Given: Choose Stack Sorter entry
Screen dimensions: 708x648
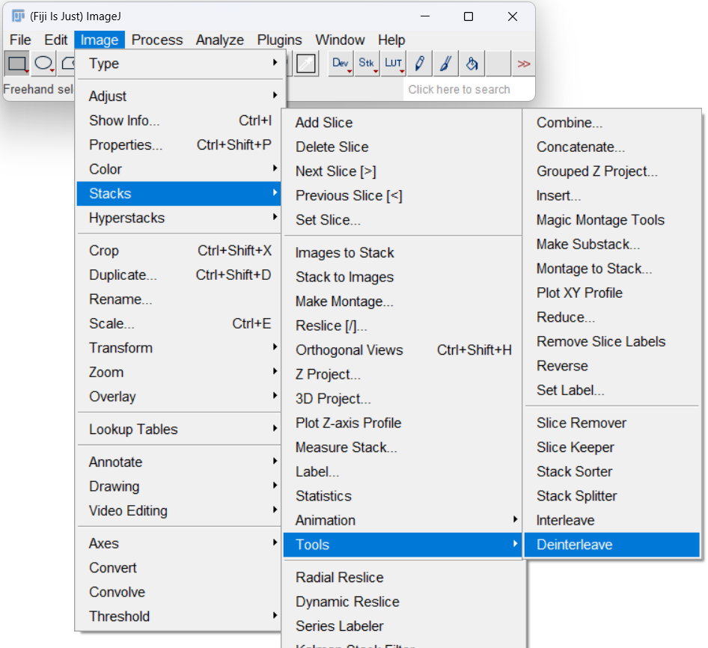Looking at the screenshot, I should (x=611, y=471).
